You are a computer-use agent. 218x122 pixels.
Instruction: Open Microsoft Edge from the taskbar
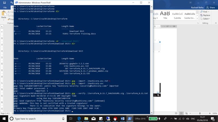click(79, 119)
